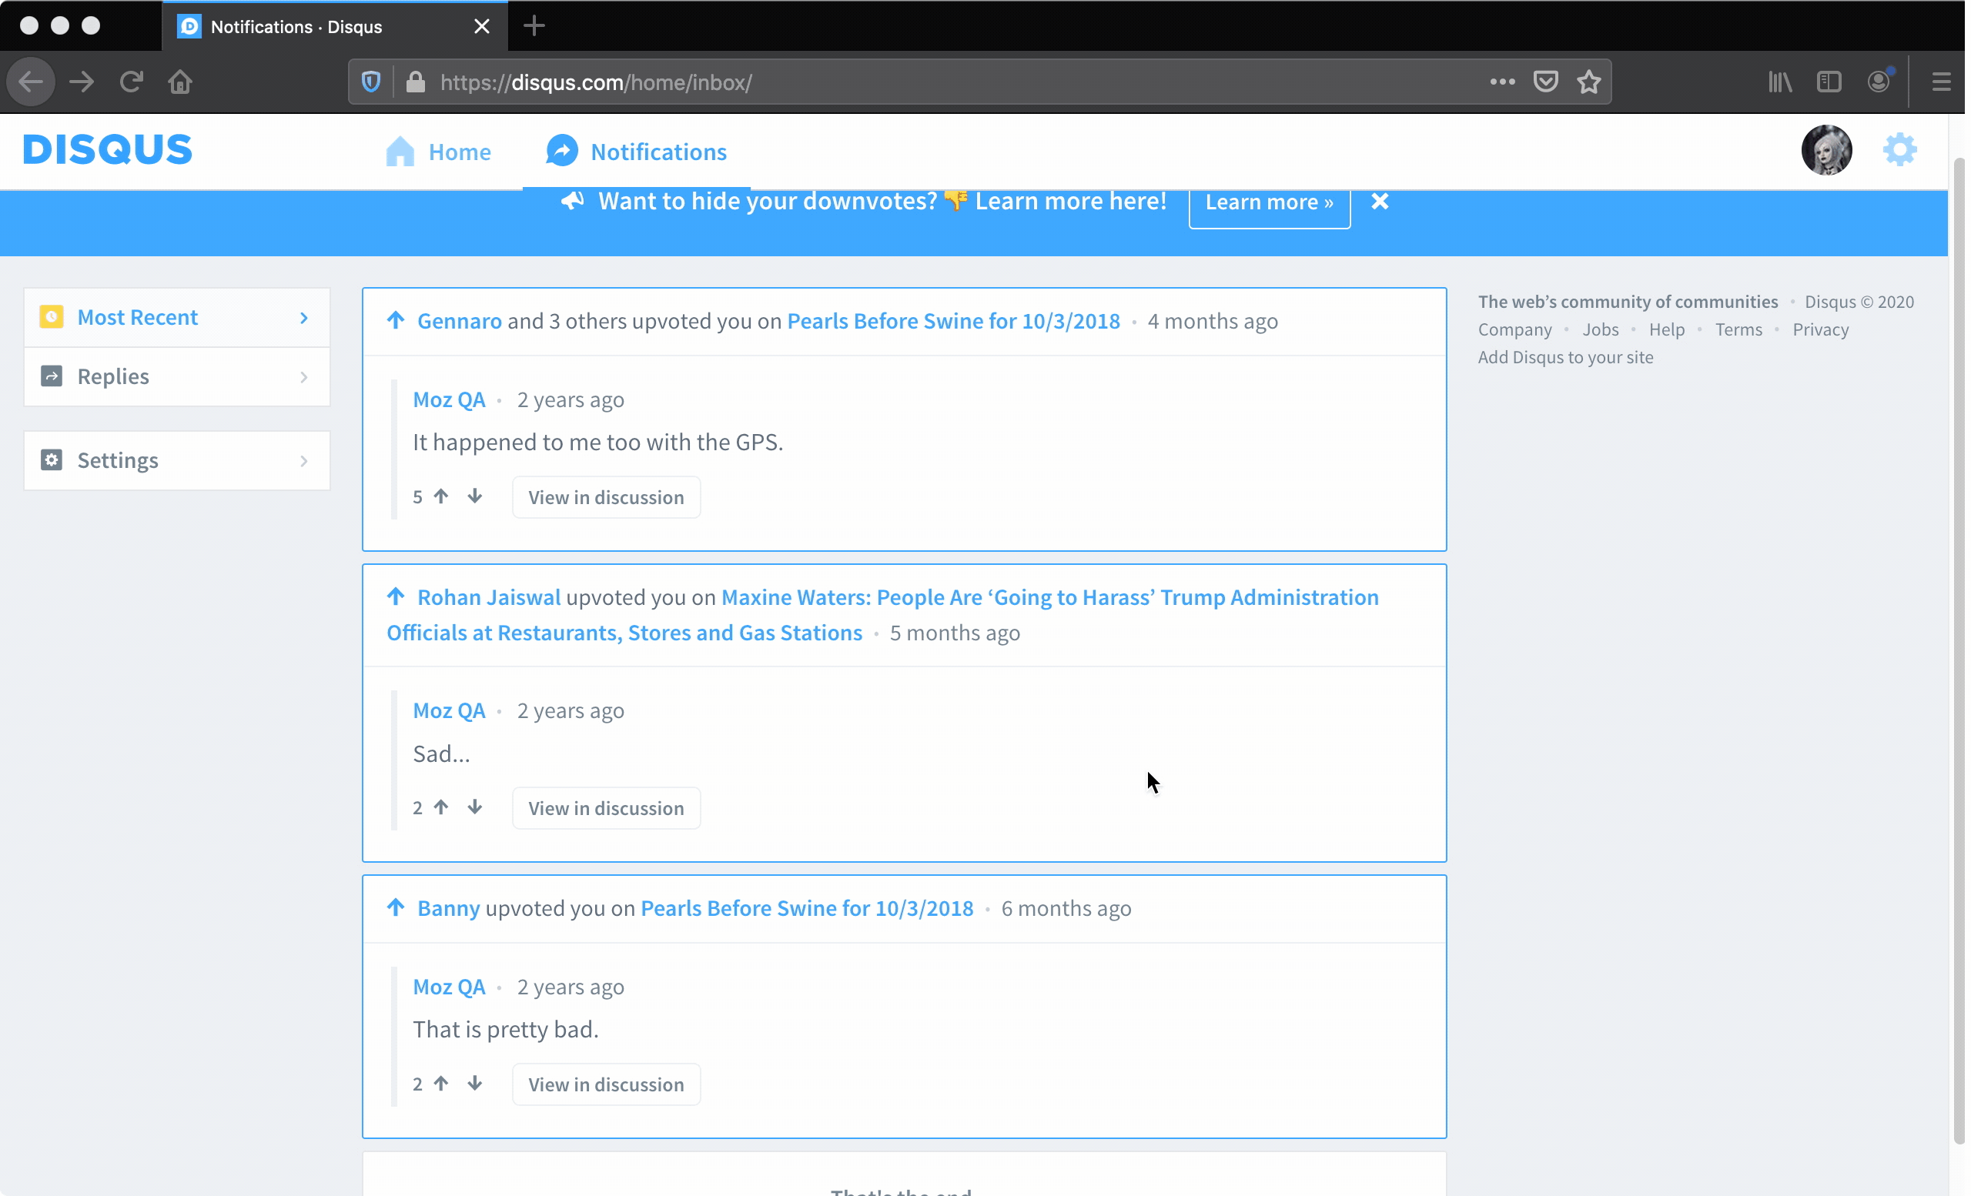
Task: Downvote the "Sad..." comment
Action: point(475,807)
